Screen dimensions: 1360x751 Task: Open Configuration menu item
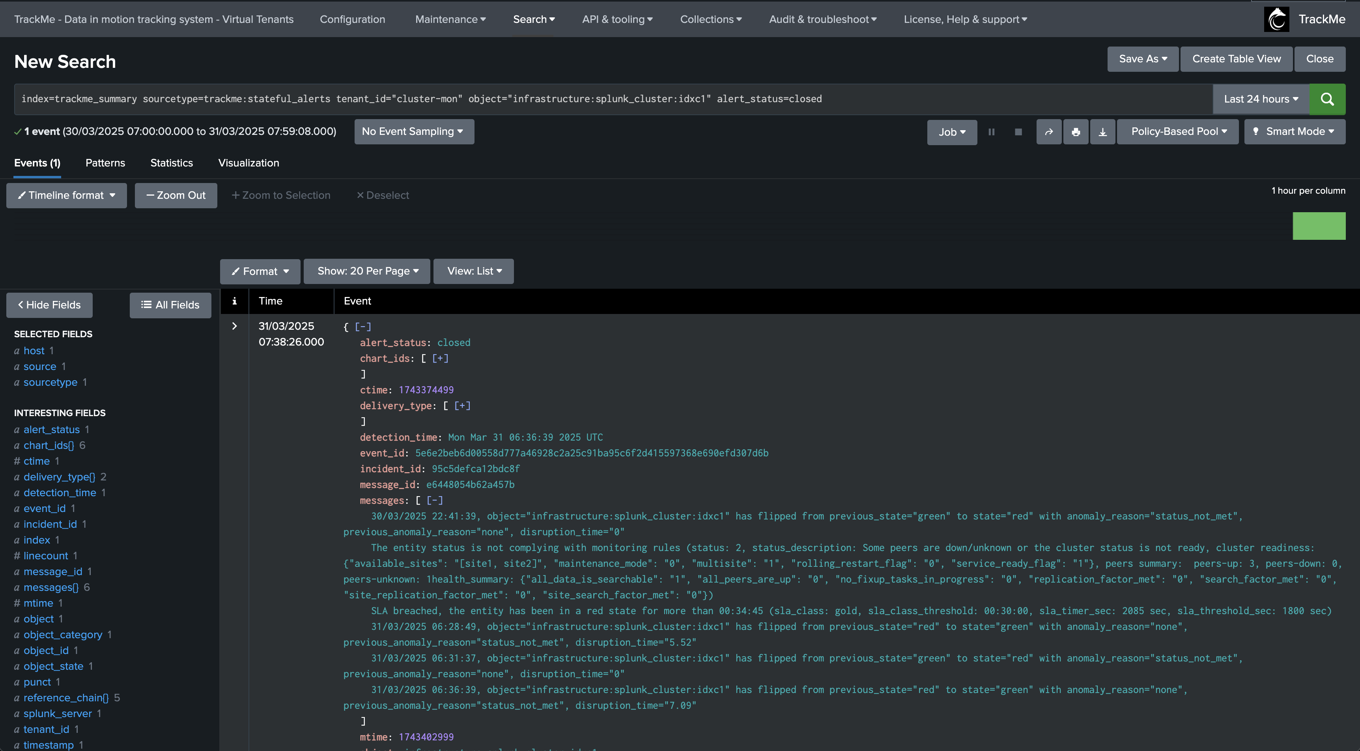click(352, 19)
